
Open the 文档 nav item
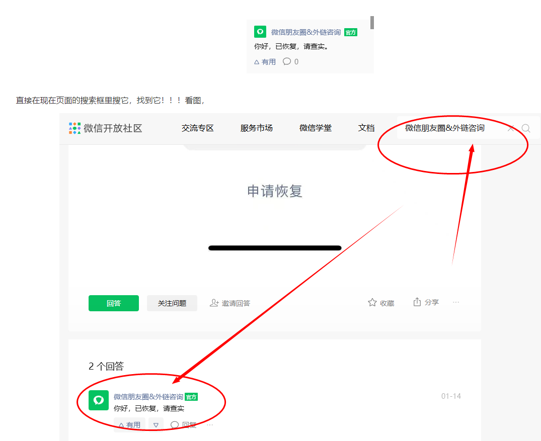366,128
